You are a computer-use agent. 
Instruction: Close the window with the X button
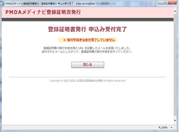[x=172, y=3]
